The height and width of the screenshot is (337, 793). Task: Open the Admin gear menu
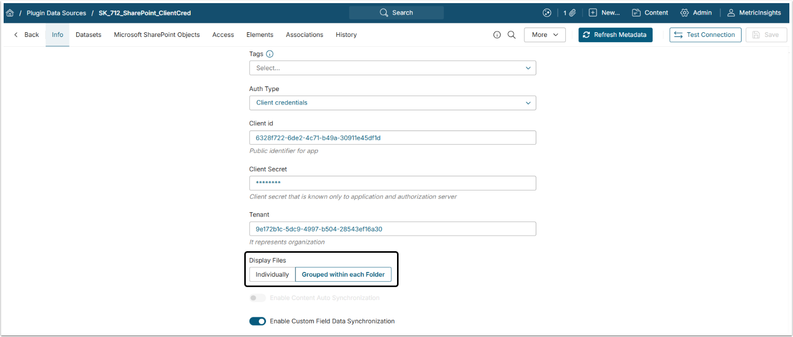click(x=696, y=13)
